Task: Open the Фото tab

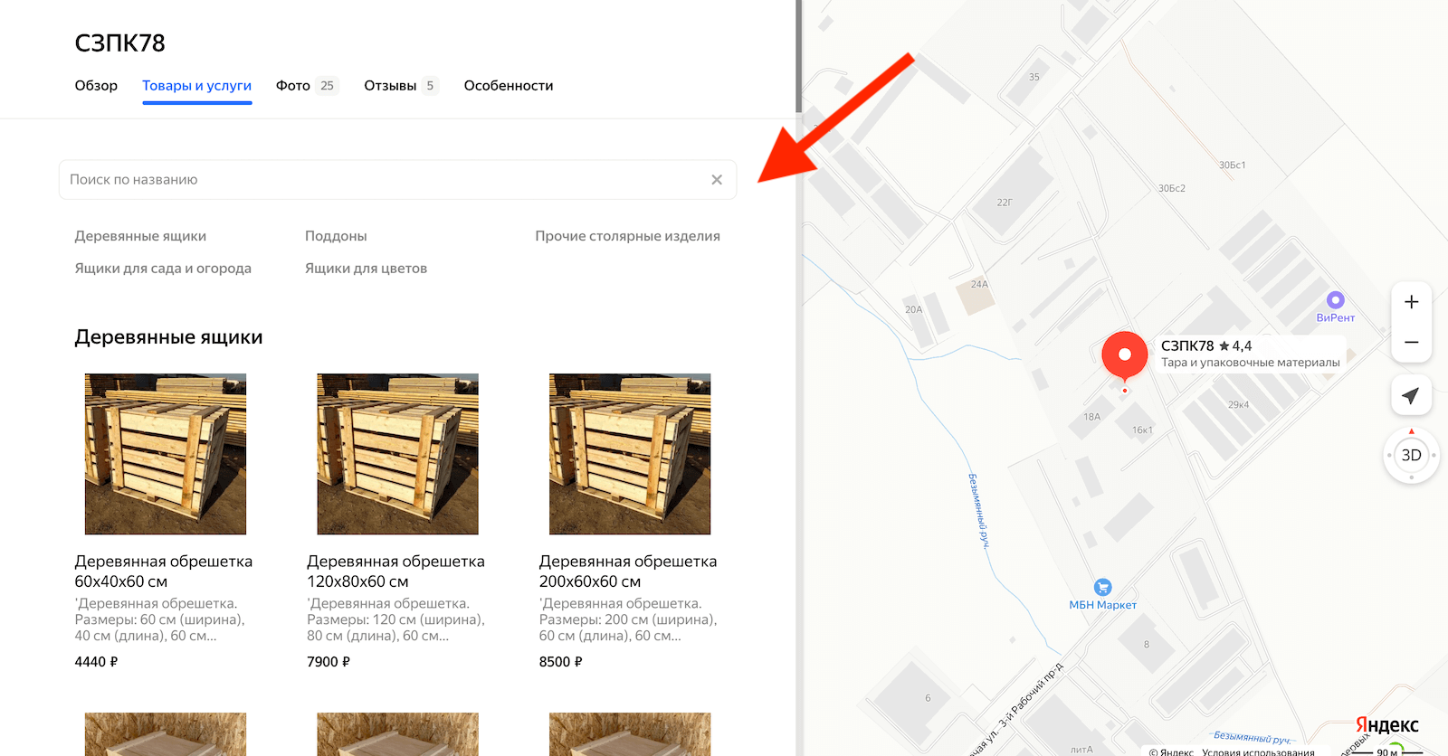Action: (306, 86)
